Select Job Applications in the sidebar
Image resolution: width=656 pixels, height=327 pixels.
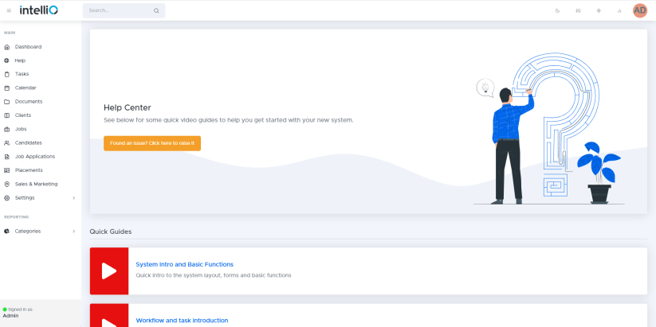coord(34,157)
